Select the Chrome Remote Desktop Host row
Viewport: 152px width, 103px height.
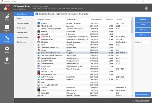pyautogui.click(x=82, y=53)
